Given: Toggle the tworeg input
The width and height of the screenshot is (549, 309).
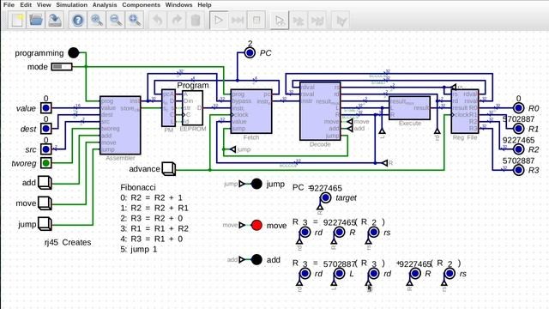Looking at the screenshot, I should pyautogui.click(x=45, y=163).
